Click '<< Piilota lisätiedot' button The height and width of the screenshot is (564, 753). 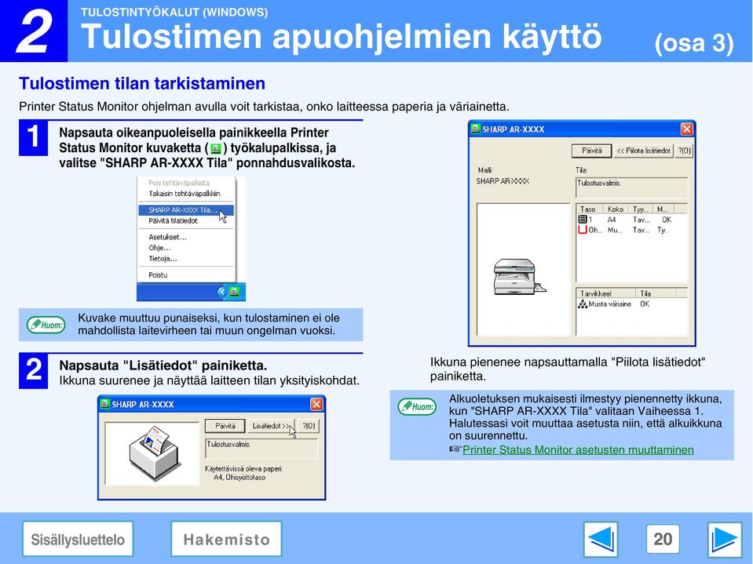point(644,151)
